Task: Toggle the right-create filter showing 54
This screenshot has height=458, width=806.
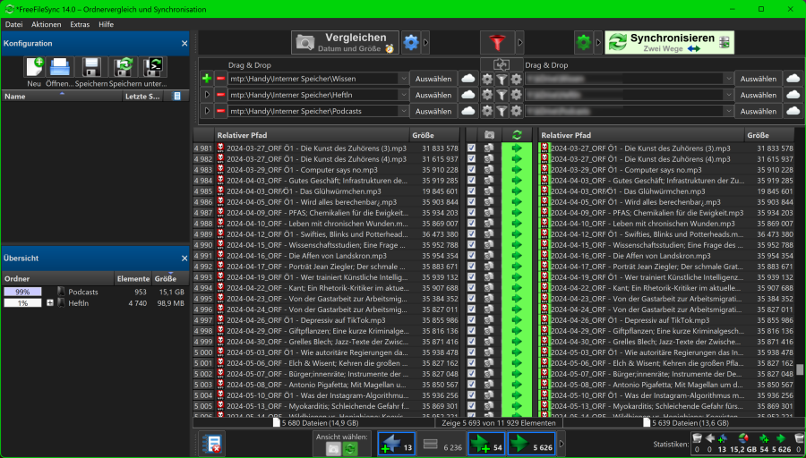Action: click(486, 445)
